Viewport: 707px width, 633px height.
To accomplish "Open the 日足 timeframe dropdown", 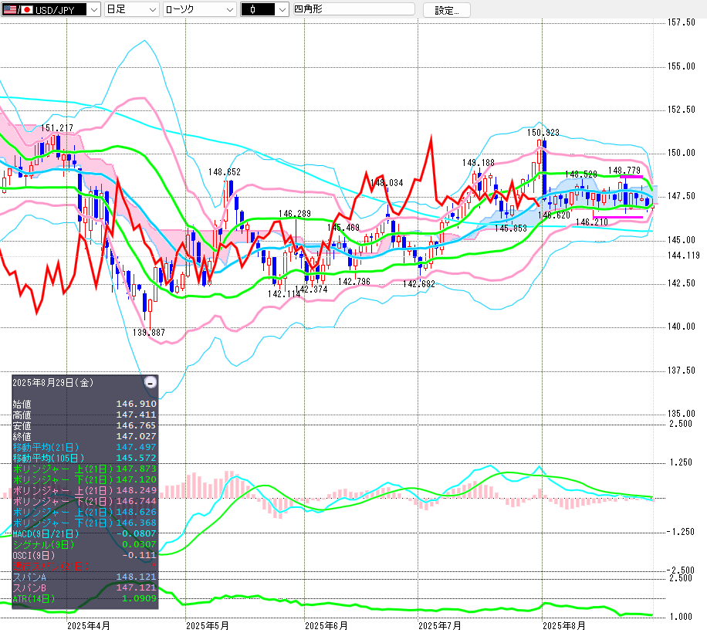I will [x=132, y=9].
